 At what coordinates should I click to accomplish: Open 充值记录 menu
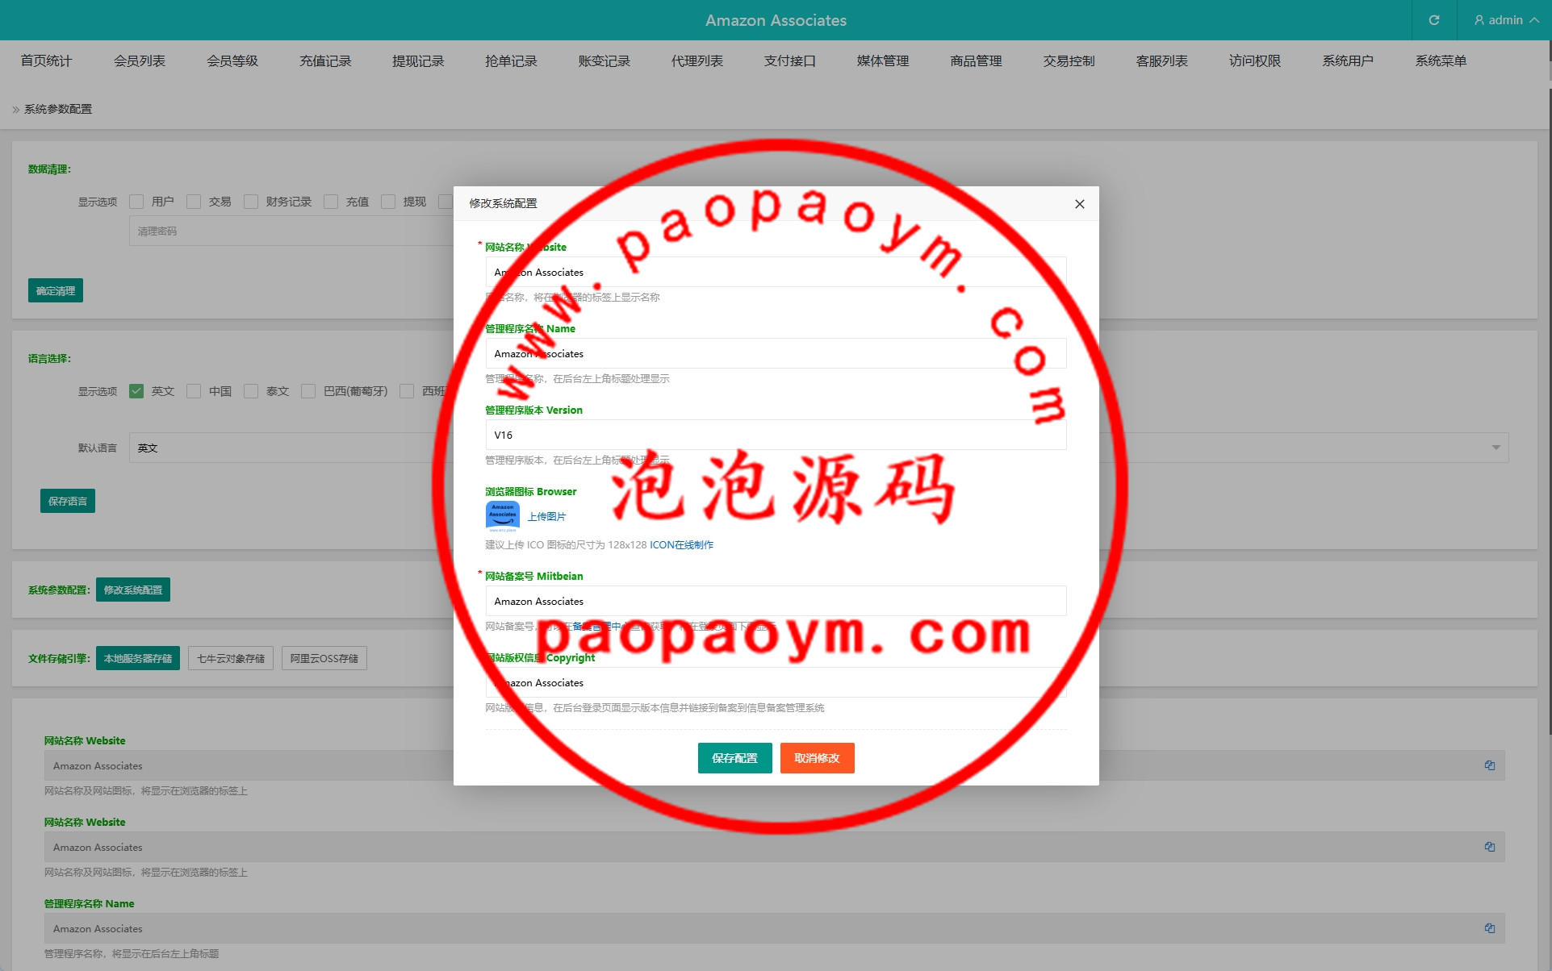click(325, 61)
